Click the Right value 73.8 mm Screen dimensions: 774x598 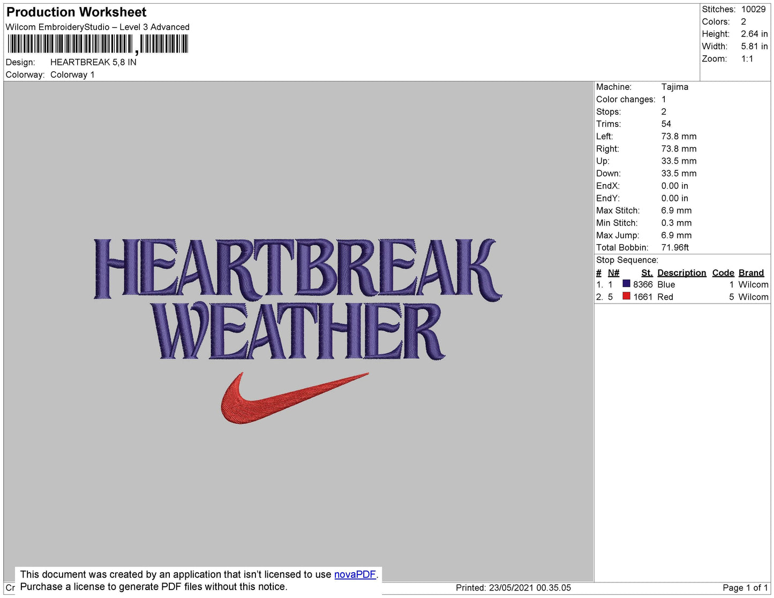(x=679, y=149)
